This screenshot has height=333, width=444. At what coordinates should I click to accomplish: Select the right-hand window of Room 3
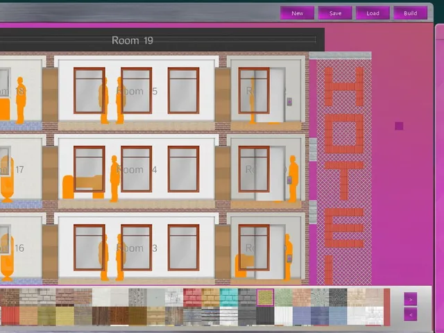pyautogui.click(x=183, y=248)
